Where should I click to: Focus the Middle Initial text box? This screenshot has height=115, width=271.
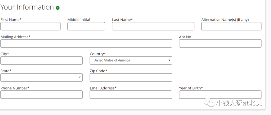(86, 26)
